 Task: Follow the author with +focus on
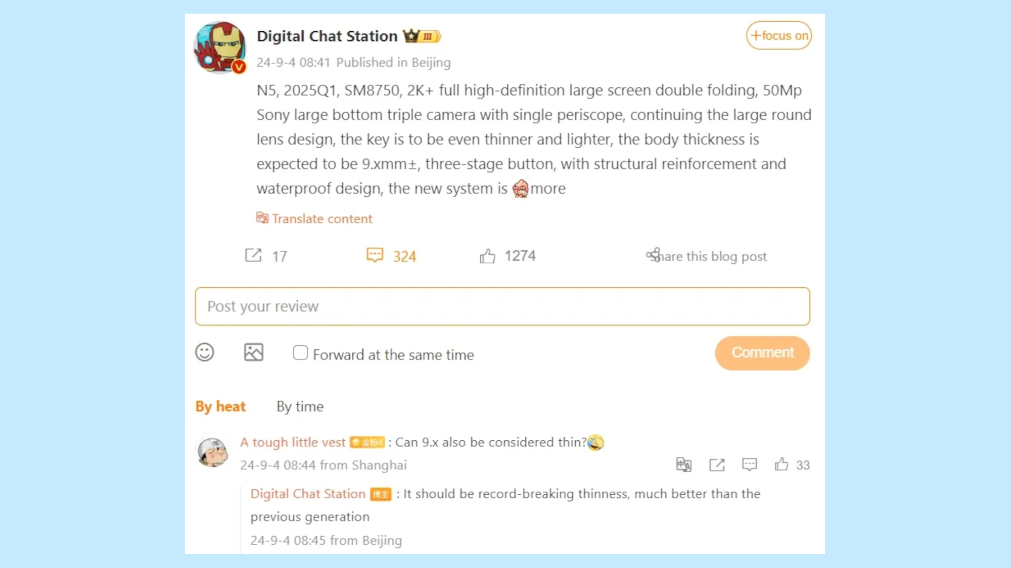pyautogui.click(x=778, y=35)
